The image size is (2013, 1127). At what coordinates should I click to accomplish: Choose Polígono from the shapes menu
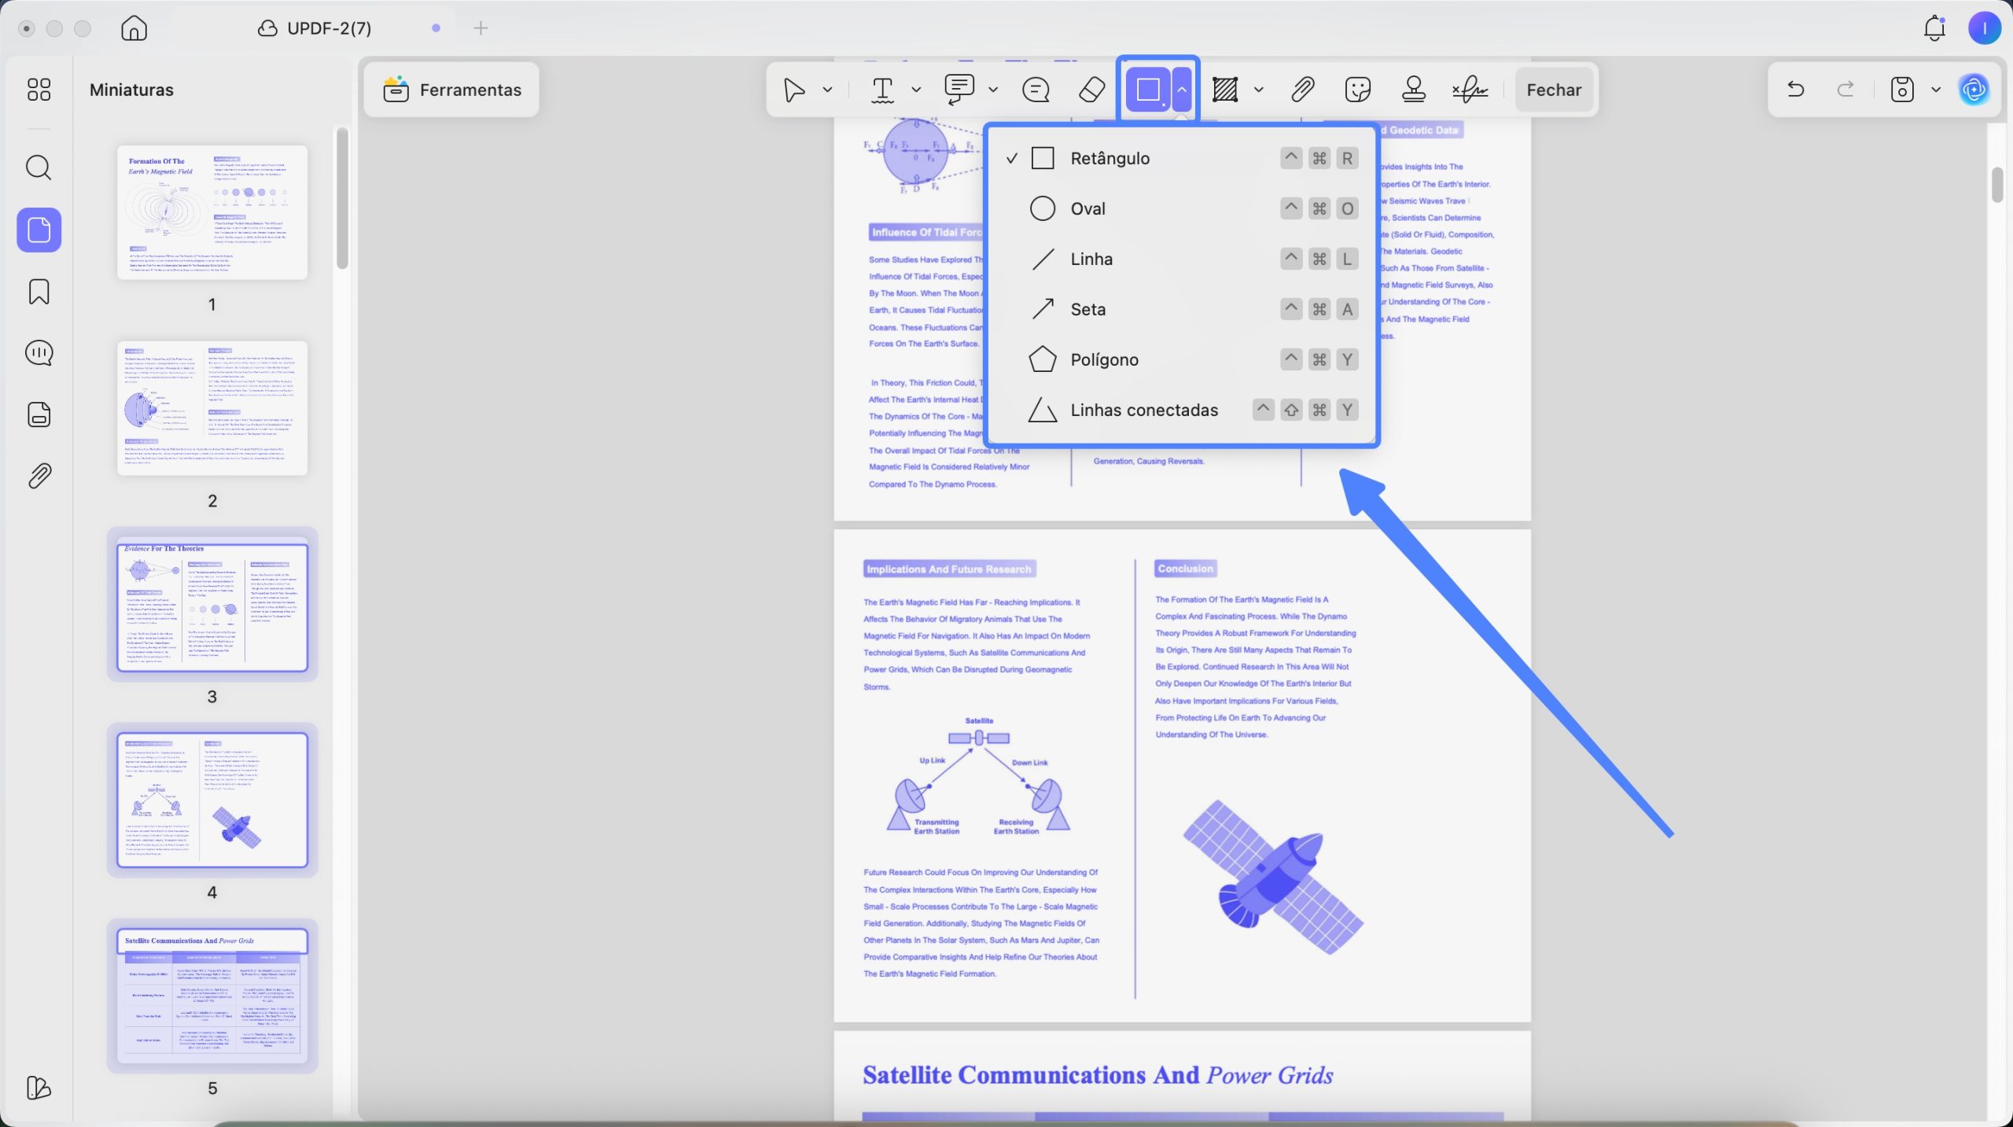pos(1181,359)
